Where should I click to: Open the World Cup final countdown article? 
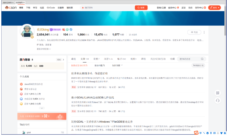coord(89,73)
